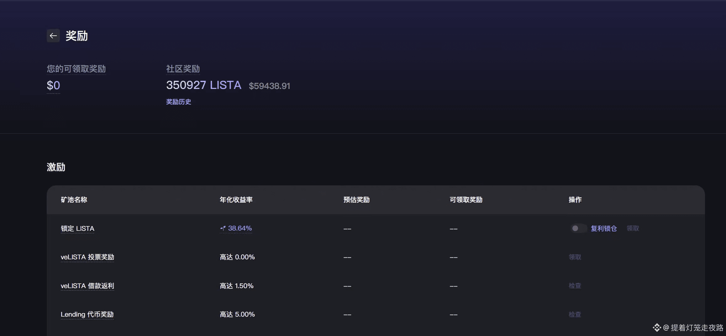This screenshot has width=726, height=336.
Task: Click the Lending 代币奖励 pool name
Action: [87, 314]
